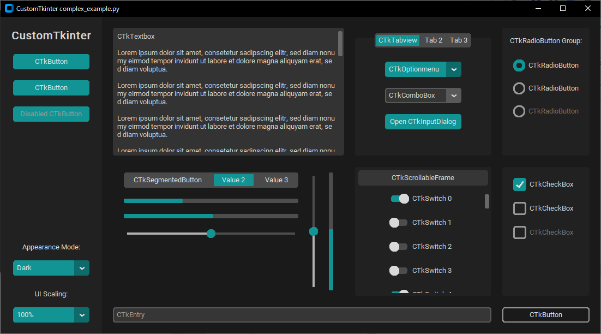The image size is (601, 334).
Task: Uncheck the first checked CTkCheckBox
Action: point(519,184)
